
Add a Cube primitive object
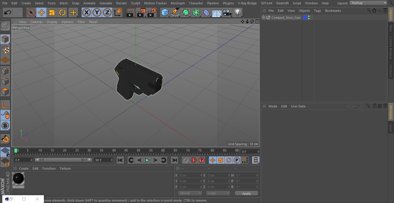click(x=165, y=13)
